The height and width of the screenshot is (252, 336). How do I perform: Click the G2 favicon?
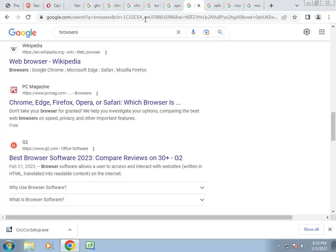point(14,145)
